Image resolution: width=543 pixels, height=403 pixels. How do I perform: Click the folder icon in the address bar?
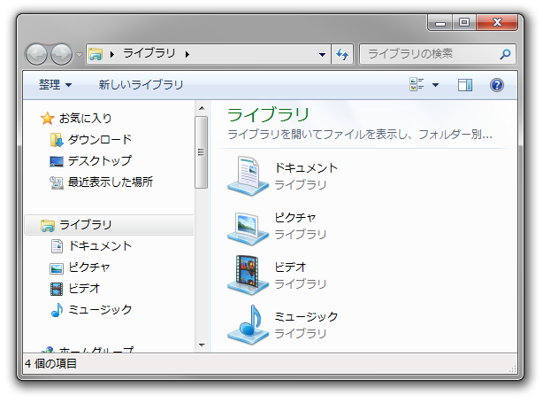(96, 54)
